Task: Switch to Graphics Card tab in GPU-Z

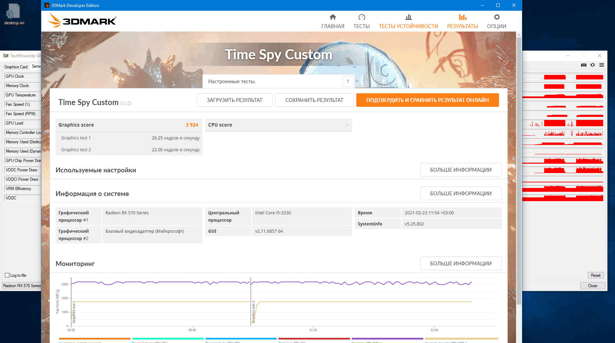Action: point(16,67)
